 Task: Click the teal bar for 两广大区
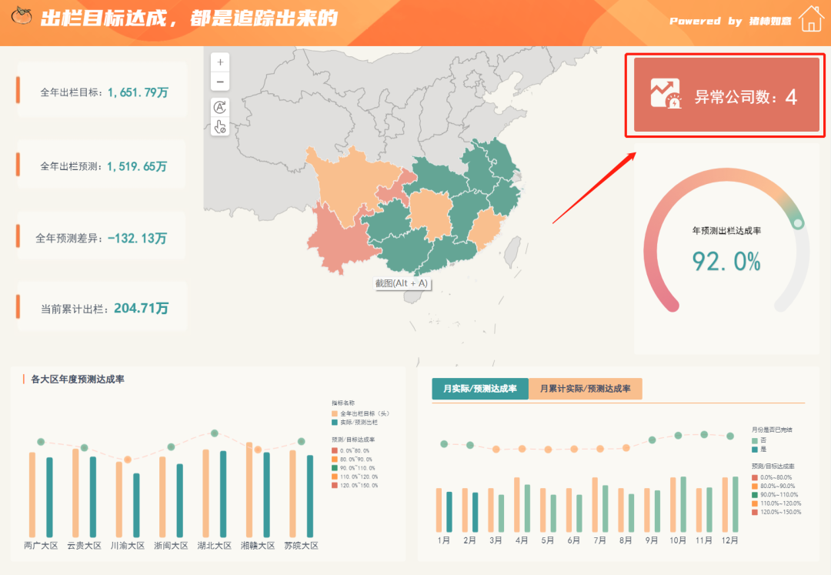(x=50, y=497)
